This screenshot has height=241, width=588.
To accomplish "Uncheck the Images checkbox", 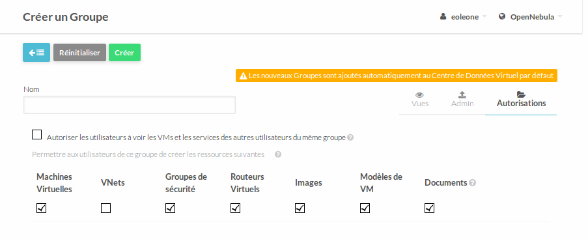I will pos(300,208).
